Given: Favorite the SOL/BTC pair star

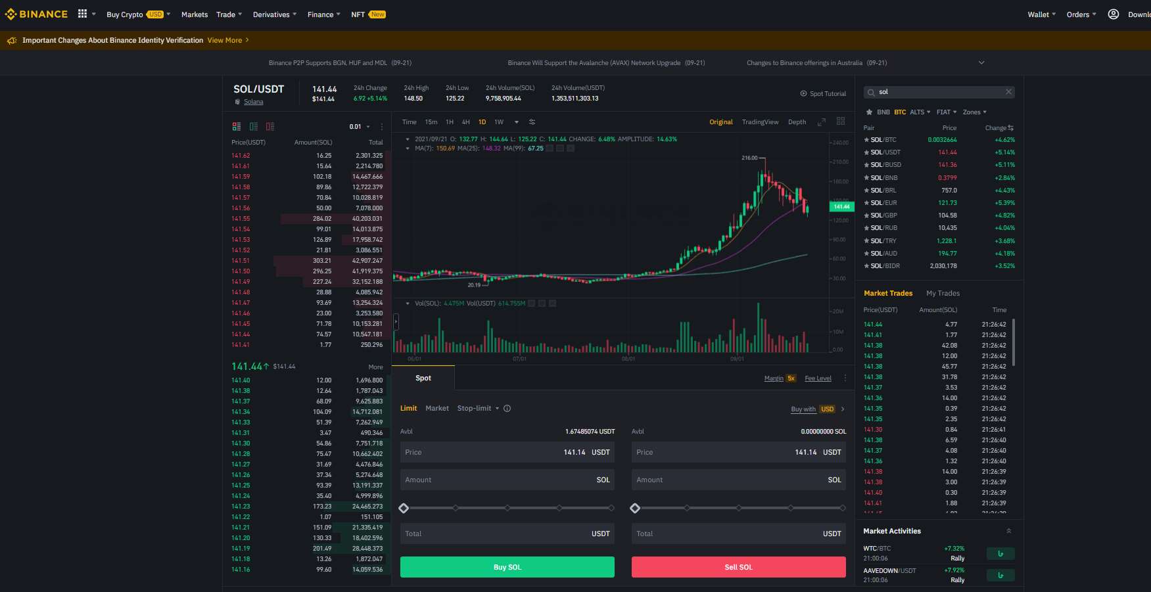Looking at the screenshot, I should click(x=866, y=140).
